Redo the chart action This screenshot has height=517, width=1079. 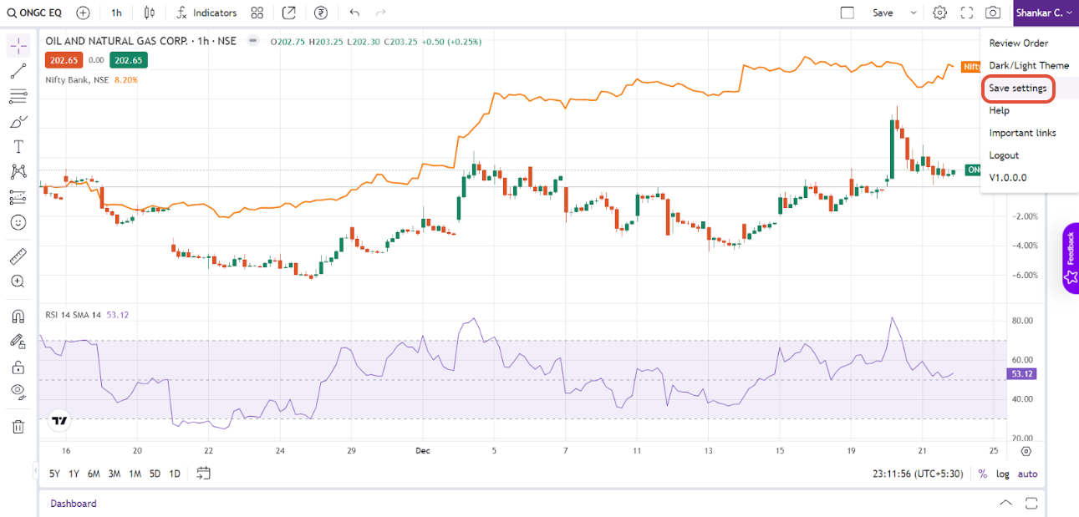pyautogui.click(x=381, y=13)
